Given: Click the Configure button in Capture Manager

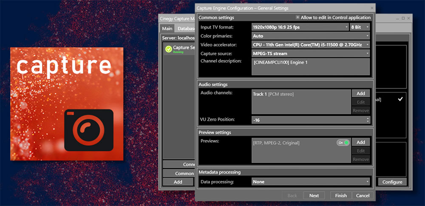Looking at the screenshot, I should (x=392, y=182).
